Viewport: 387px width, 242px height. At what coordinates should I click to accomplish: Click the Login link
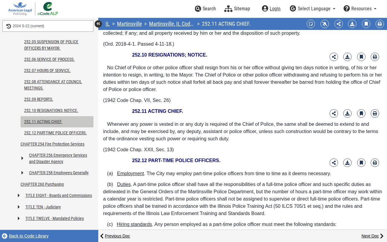(x=271, y=8)
